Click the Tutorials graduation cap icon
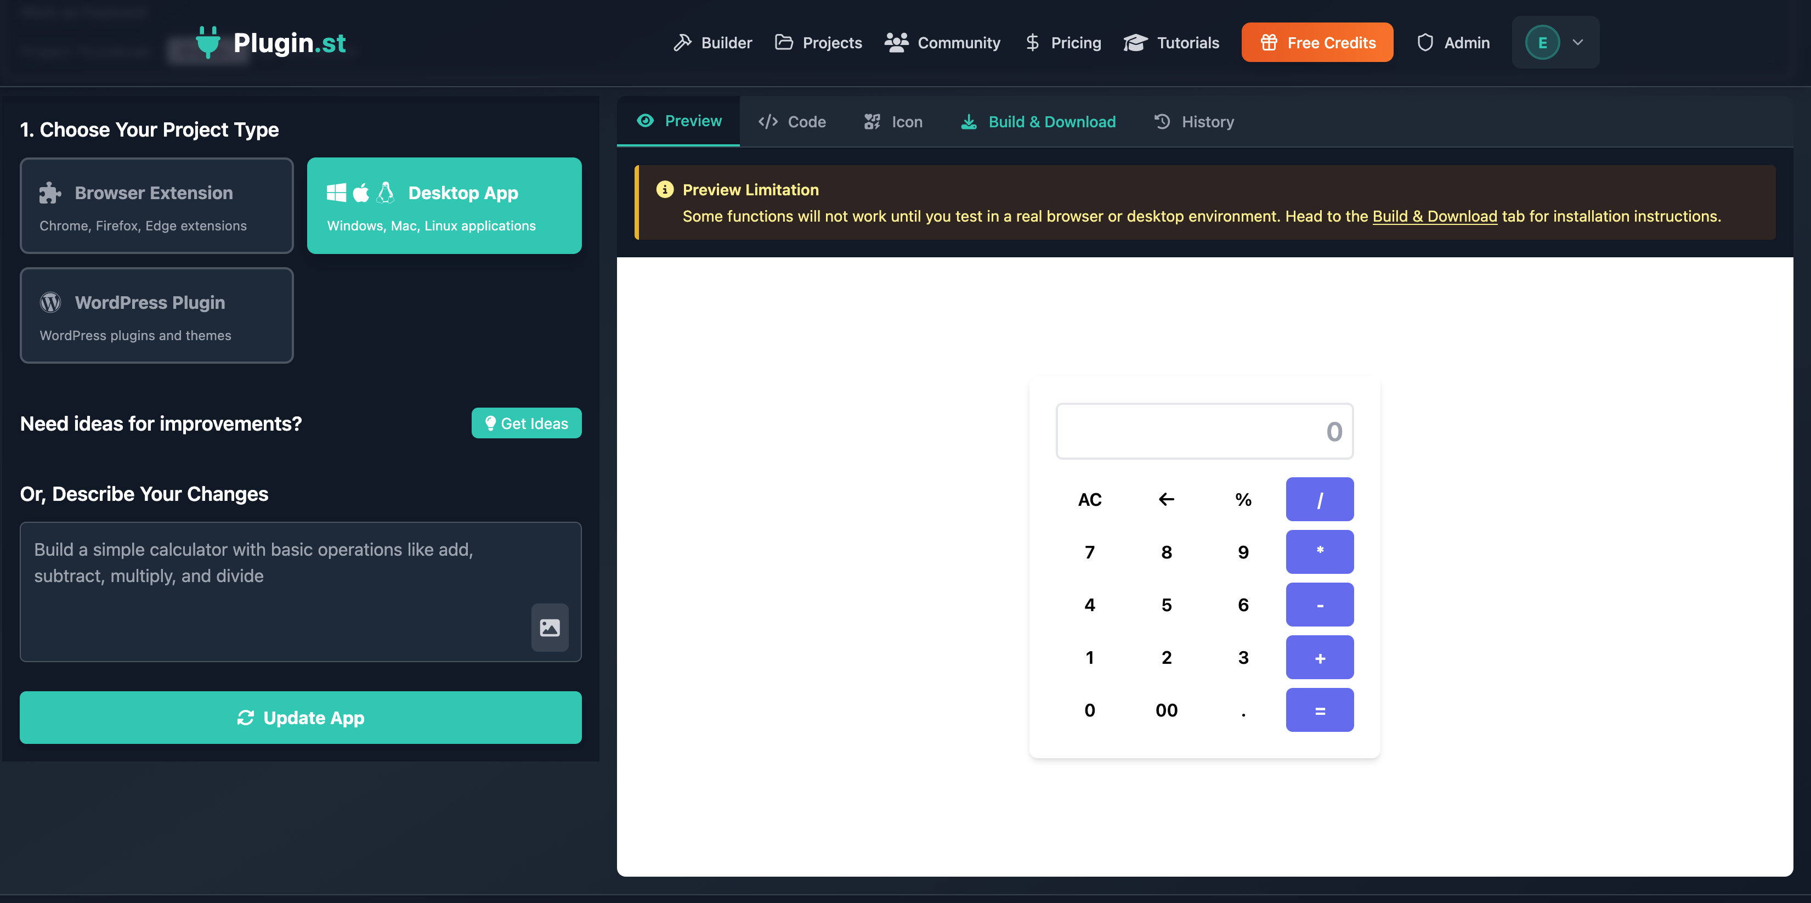The image size is (1811, 903). pyautogui.click(x=1135, y=42)
